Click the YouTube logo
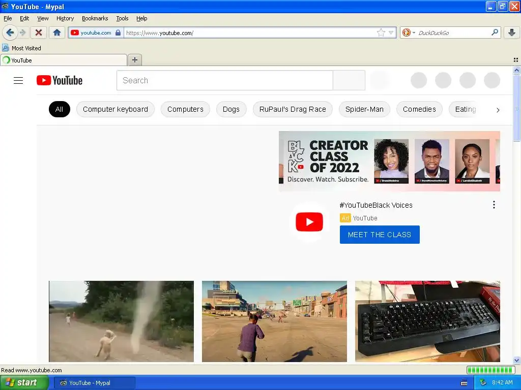The image size is (521, 390). point(60,80)
